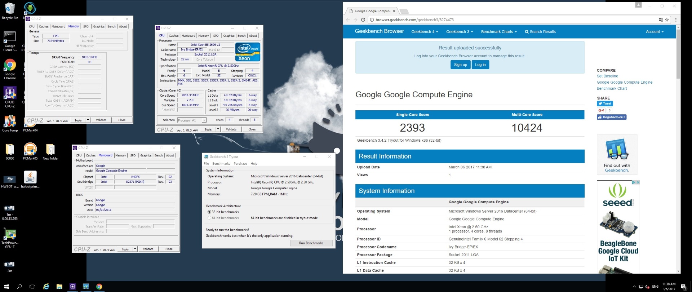Open Benchmarks menu in Geekbench 3 Tryout

(221, 164)
